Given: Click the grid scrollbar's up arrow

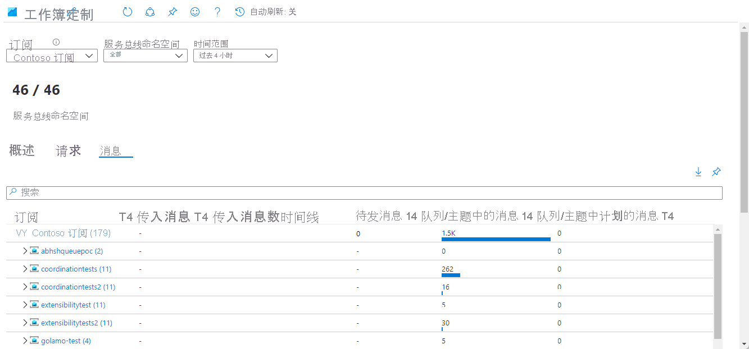Looking at the screenshot, I should (718, 229).
